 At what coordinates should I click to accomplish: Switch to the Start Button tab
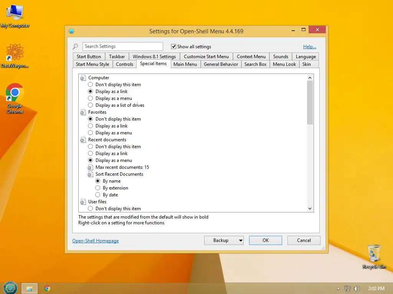pos(89,57)
